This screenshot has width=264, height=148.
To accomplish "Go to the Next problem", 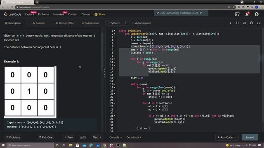I will 97,137.
